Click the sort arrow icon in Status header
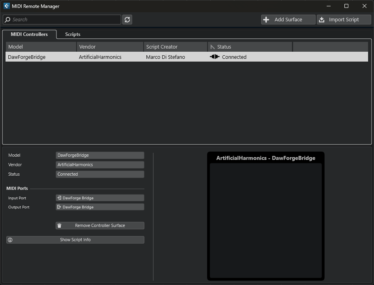 click(x=213, y=47)
